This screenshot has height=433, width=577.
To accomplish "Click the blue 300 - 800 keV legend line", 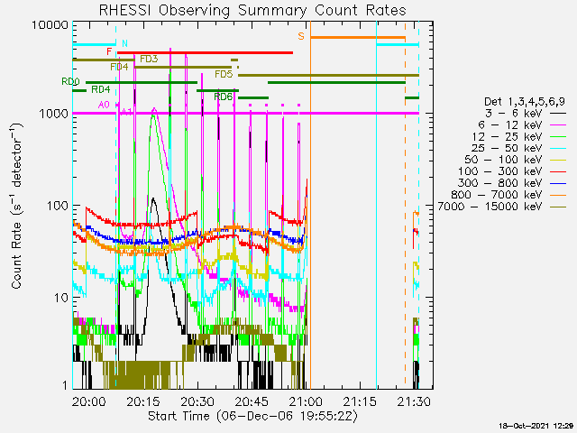I will pos(558,183).
